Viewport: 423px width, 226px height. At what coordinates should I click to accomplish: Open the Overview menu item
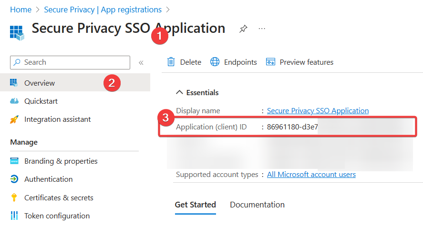(40, 83)
